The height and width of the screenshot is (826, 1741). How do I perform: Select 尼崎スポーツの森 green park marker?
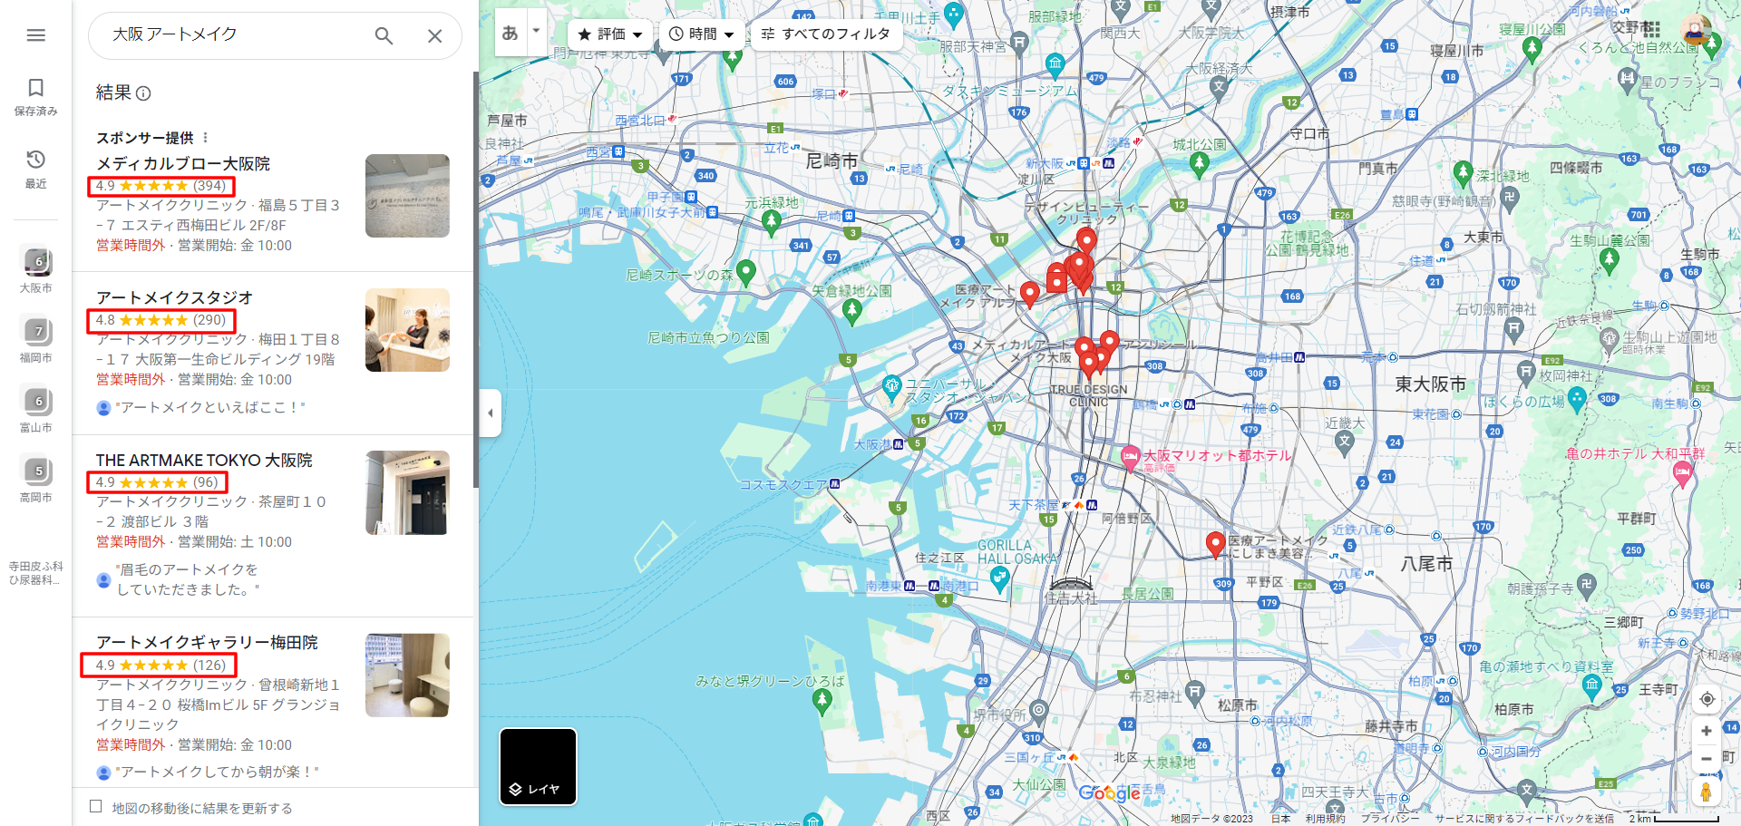pyautogui.click(x=746, y=270)
